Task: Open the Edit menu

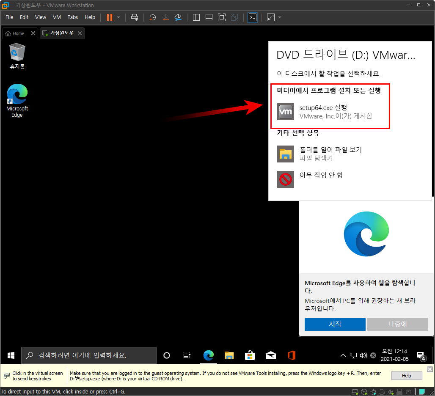Action: click(x=24, y=17)
